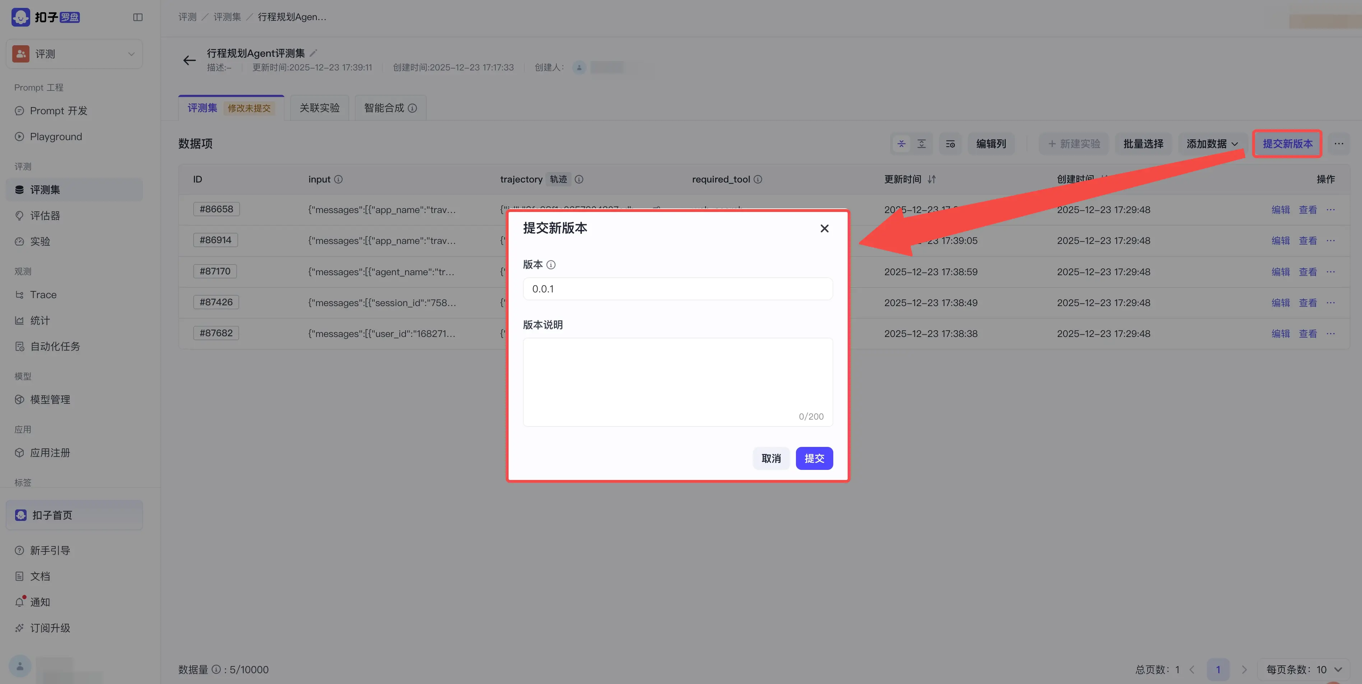1362x684 pixels.
Task: Collapse the left sidebar panel
Action: click(138, 18)
